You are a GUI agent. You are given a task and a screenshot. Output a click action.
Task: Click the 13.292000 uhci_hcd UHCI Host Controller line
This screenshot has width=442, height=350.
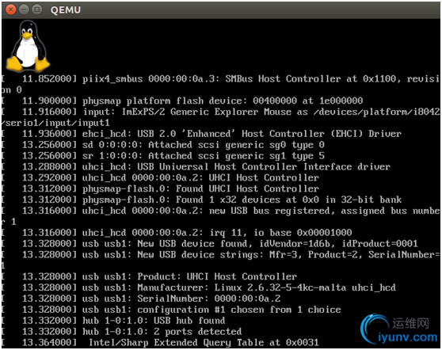click(x=160, y=177)
